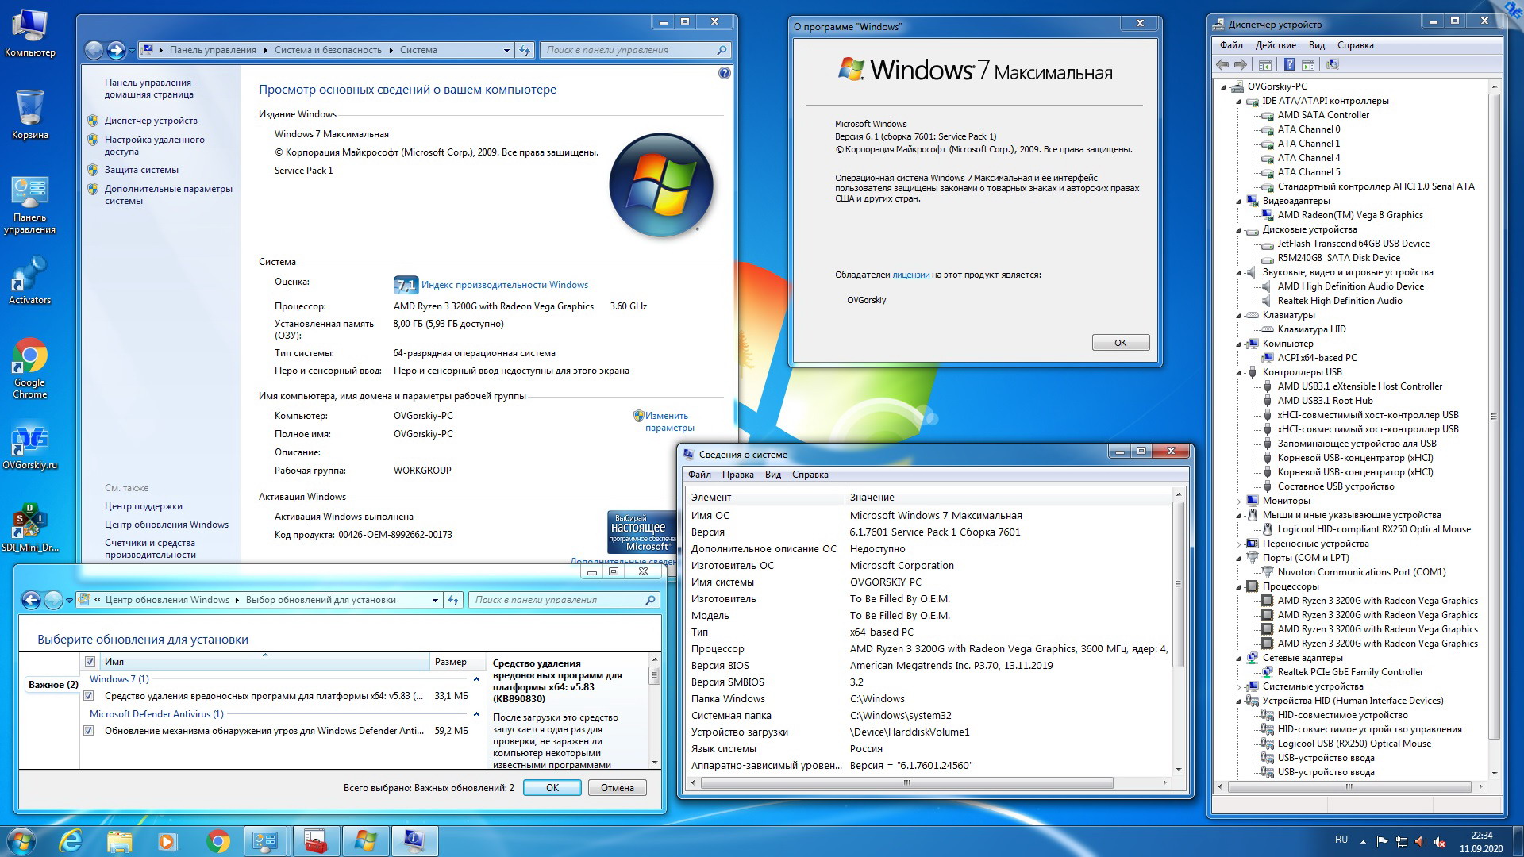Click the help question mark in System window
The height and width of the screenshot is (857, 1524).
coord(724,73)
